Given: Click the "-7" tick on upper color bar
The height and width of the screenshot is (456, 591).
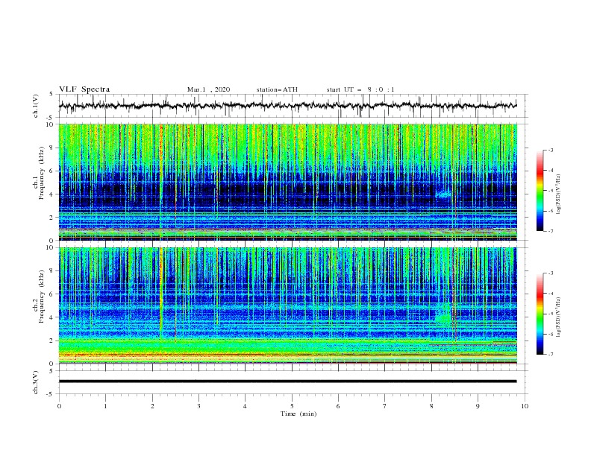Looking at the screenshot, I should (550, 231).
